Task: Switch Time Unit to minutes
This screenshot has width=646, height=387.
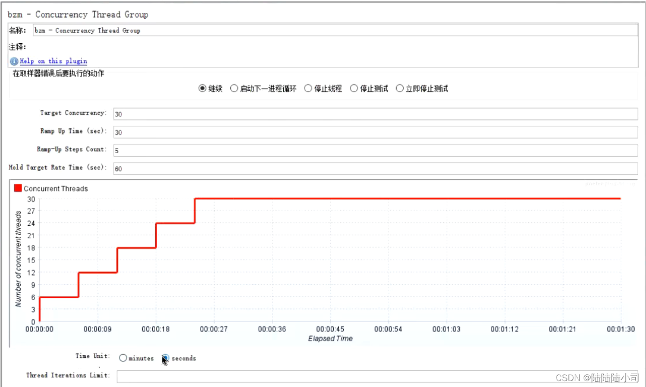Action: (x=123, y=358)
